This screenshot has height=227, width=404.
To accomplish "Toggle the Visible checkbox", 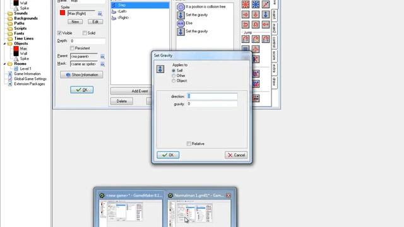I will click(x=59, y=33).
